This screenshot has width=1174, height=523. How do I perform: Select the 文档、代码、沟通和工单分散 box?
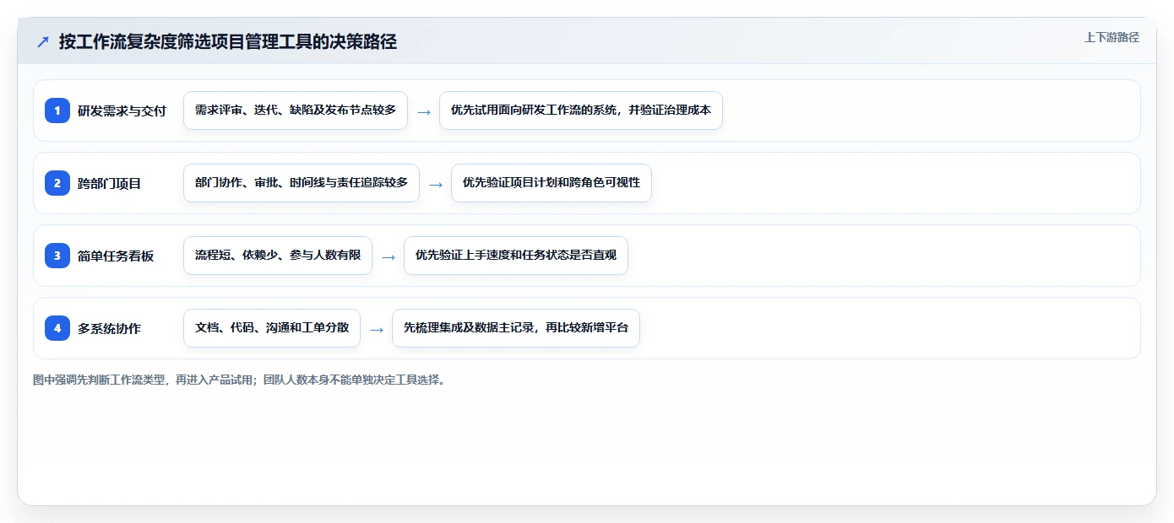pos(272,328)
